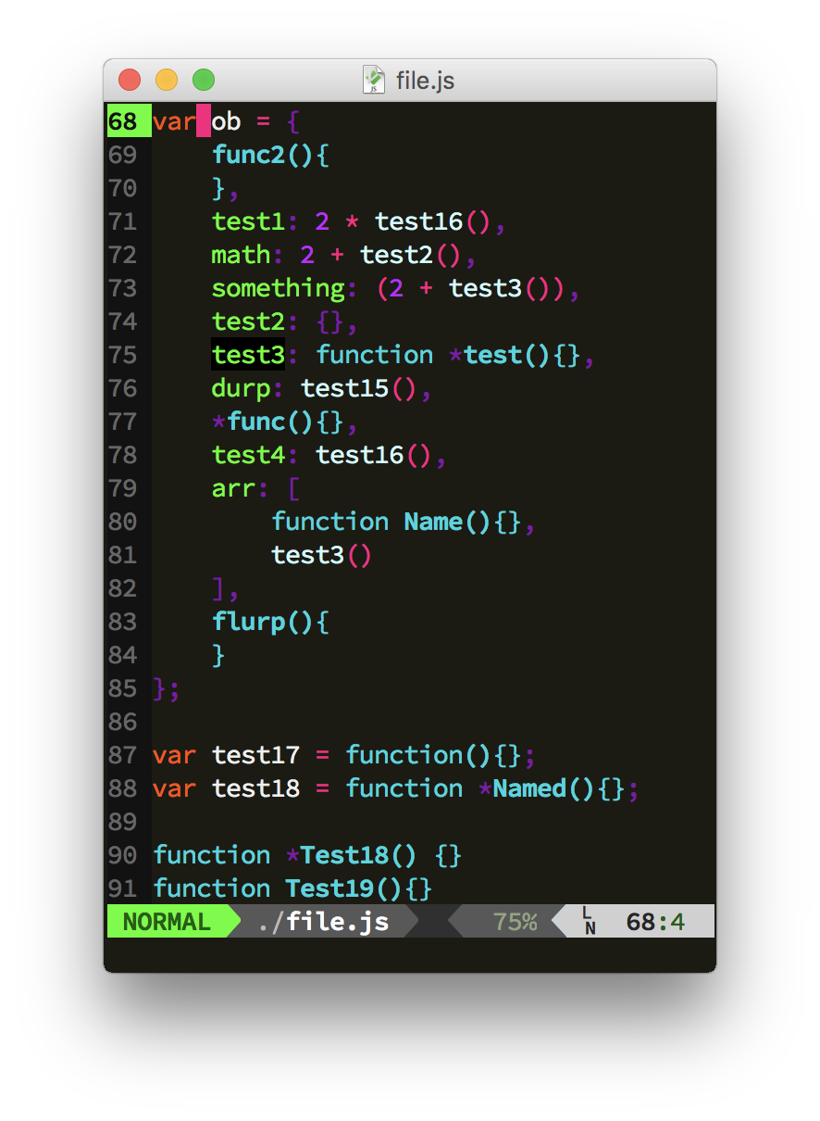
Task: Click 'test3' call on line 73
Action: click(x=486, y=288)
